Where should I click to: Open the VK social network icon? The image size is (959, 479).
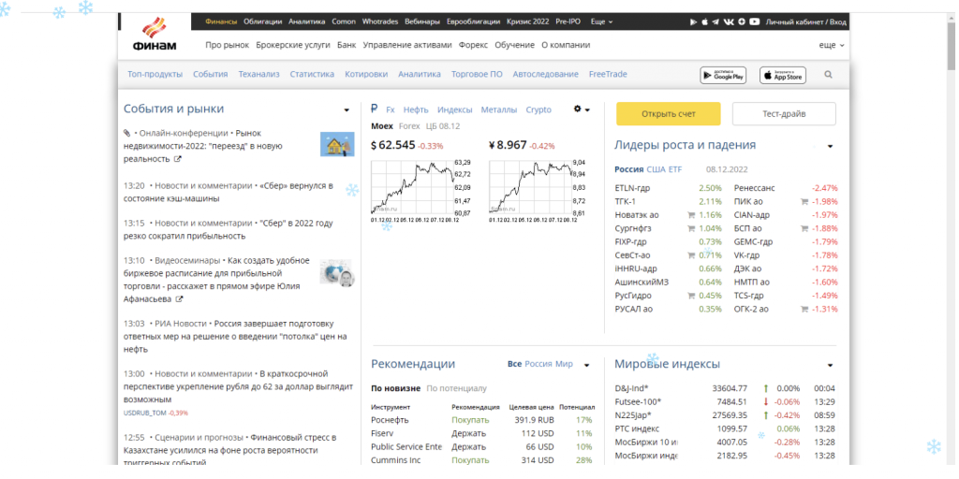(x=729, y=22)
